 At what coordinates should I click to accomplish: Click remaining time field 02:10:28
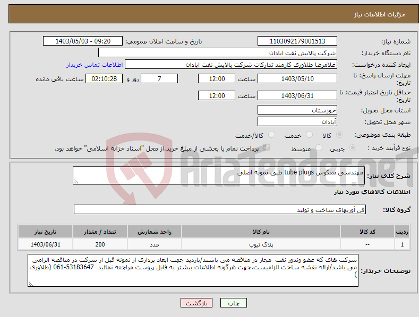pos(104,78)
